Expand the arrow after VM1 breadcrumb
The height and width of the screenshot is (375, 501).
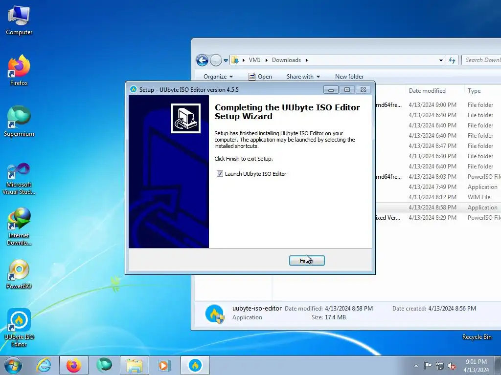[266, 60]
